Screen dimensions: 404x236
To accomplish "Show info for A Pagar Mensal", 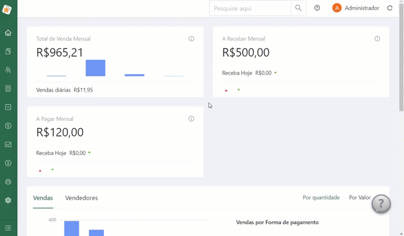I will (x=191, y=119).
